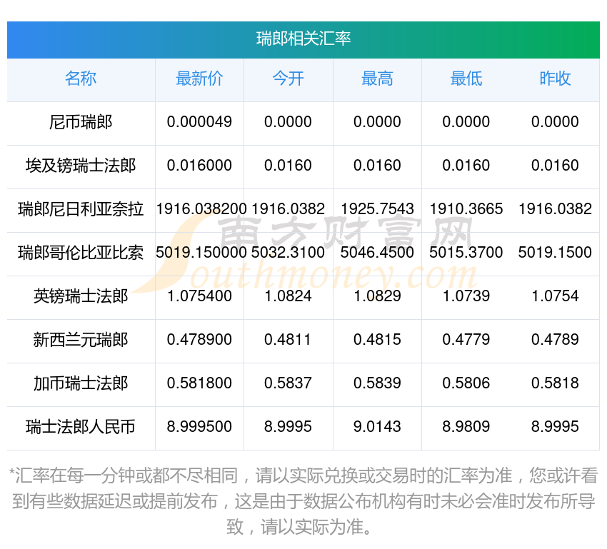Select the 加币瑞士法郎 row name
This screenshot has height=549, width=607.
coord(81,384)
